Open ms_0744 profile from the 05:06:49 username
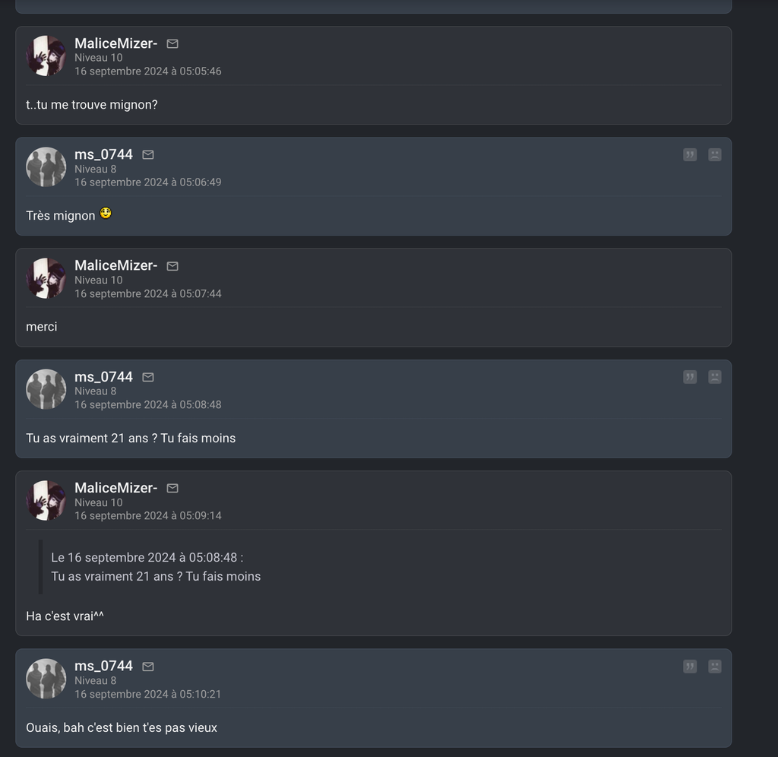778x757 pixels. [x=103, y=154]
